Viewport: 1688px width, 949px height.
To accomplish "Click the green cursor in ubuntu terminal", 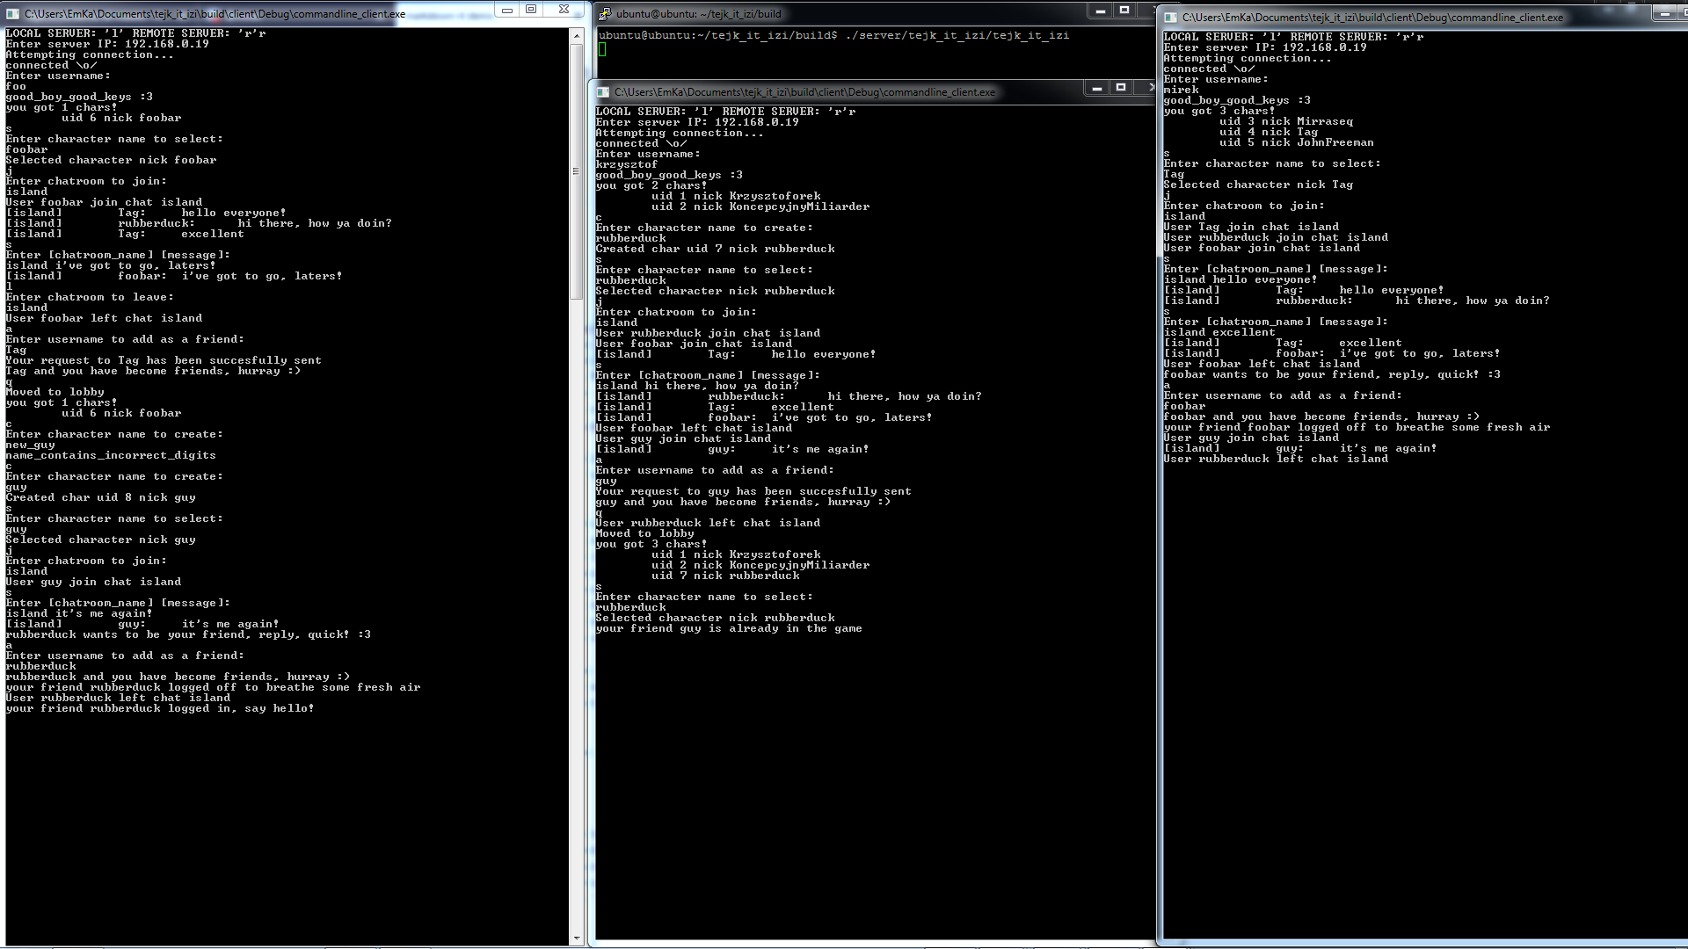I will pos(602,49).
